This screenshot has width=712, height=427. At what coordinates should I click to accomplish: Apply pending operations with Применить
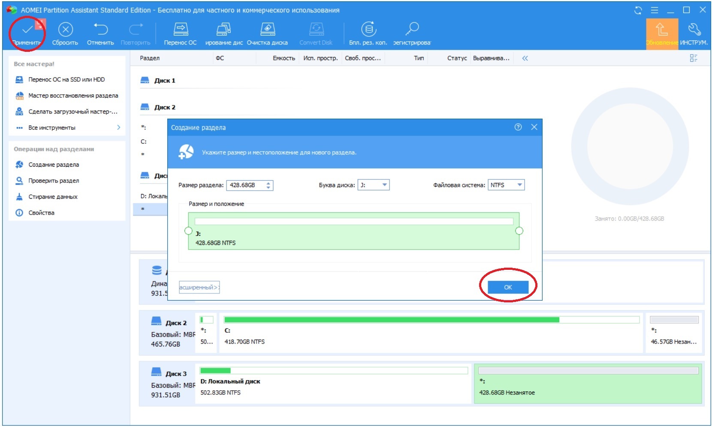pyautogui.click(x=27, y=34)
